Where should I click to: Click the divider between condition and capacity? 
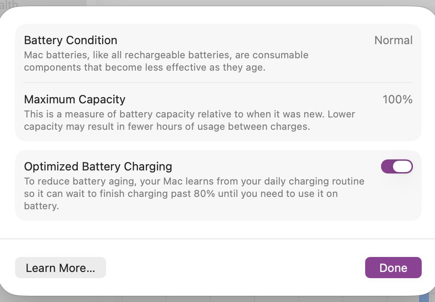coord(218,83)
